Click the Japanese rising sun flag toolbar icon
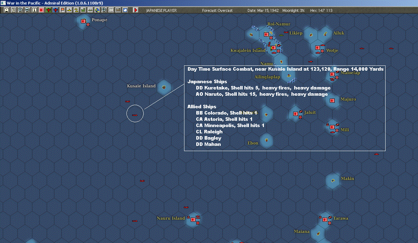Viewport: 418px width, 243px height. tap(41, 10)
